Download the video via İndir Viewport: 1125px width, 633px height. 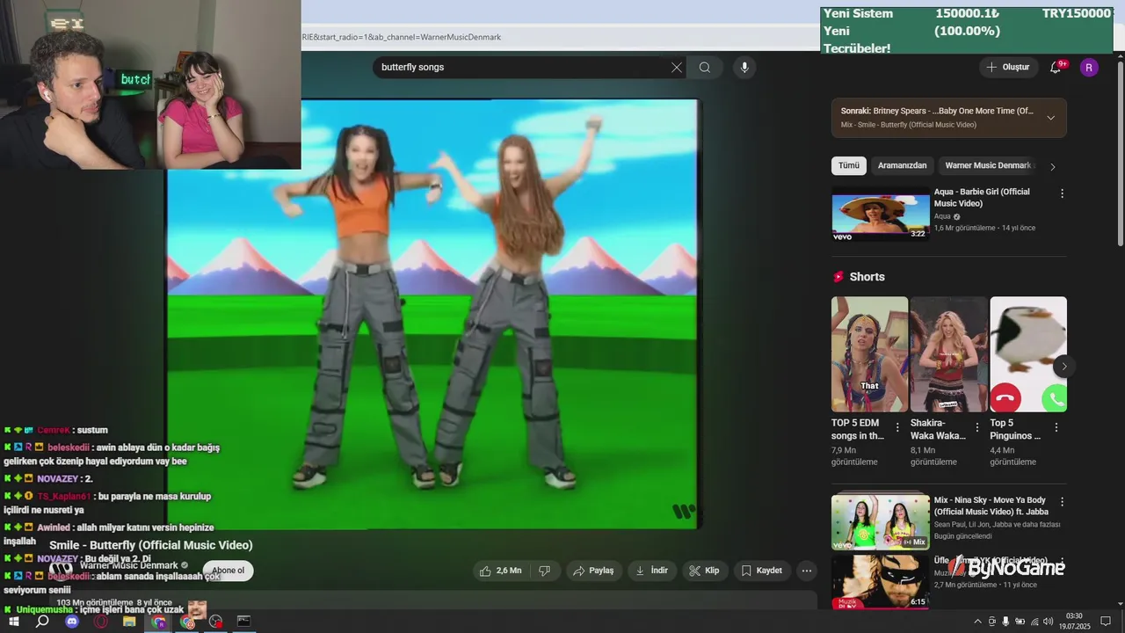pyautogui.click(x=651, y=571)
